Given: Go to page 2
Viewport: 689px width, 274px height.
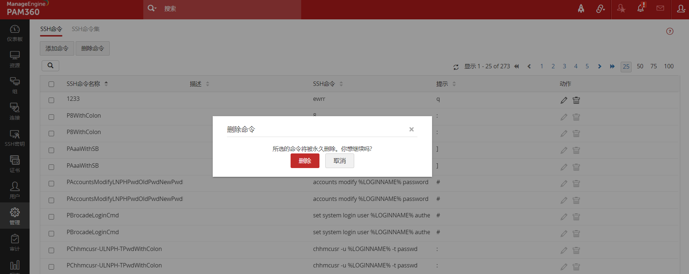Looking at the screenshot, I should pos(553,66).
